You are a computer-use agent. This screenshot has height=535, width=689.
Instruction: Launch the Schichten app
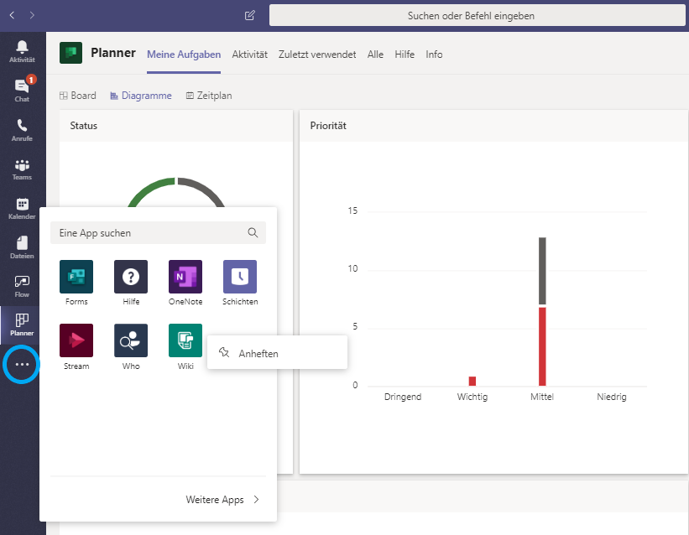point(240,283)
